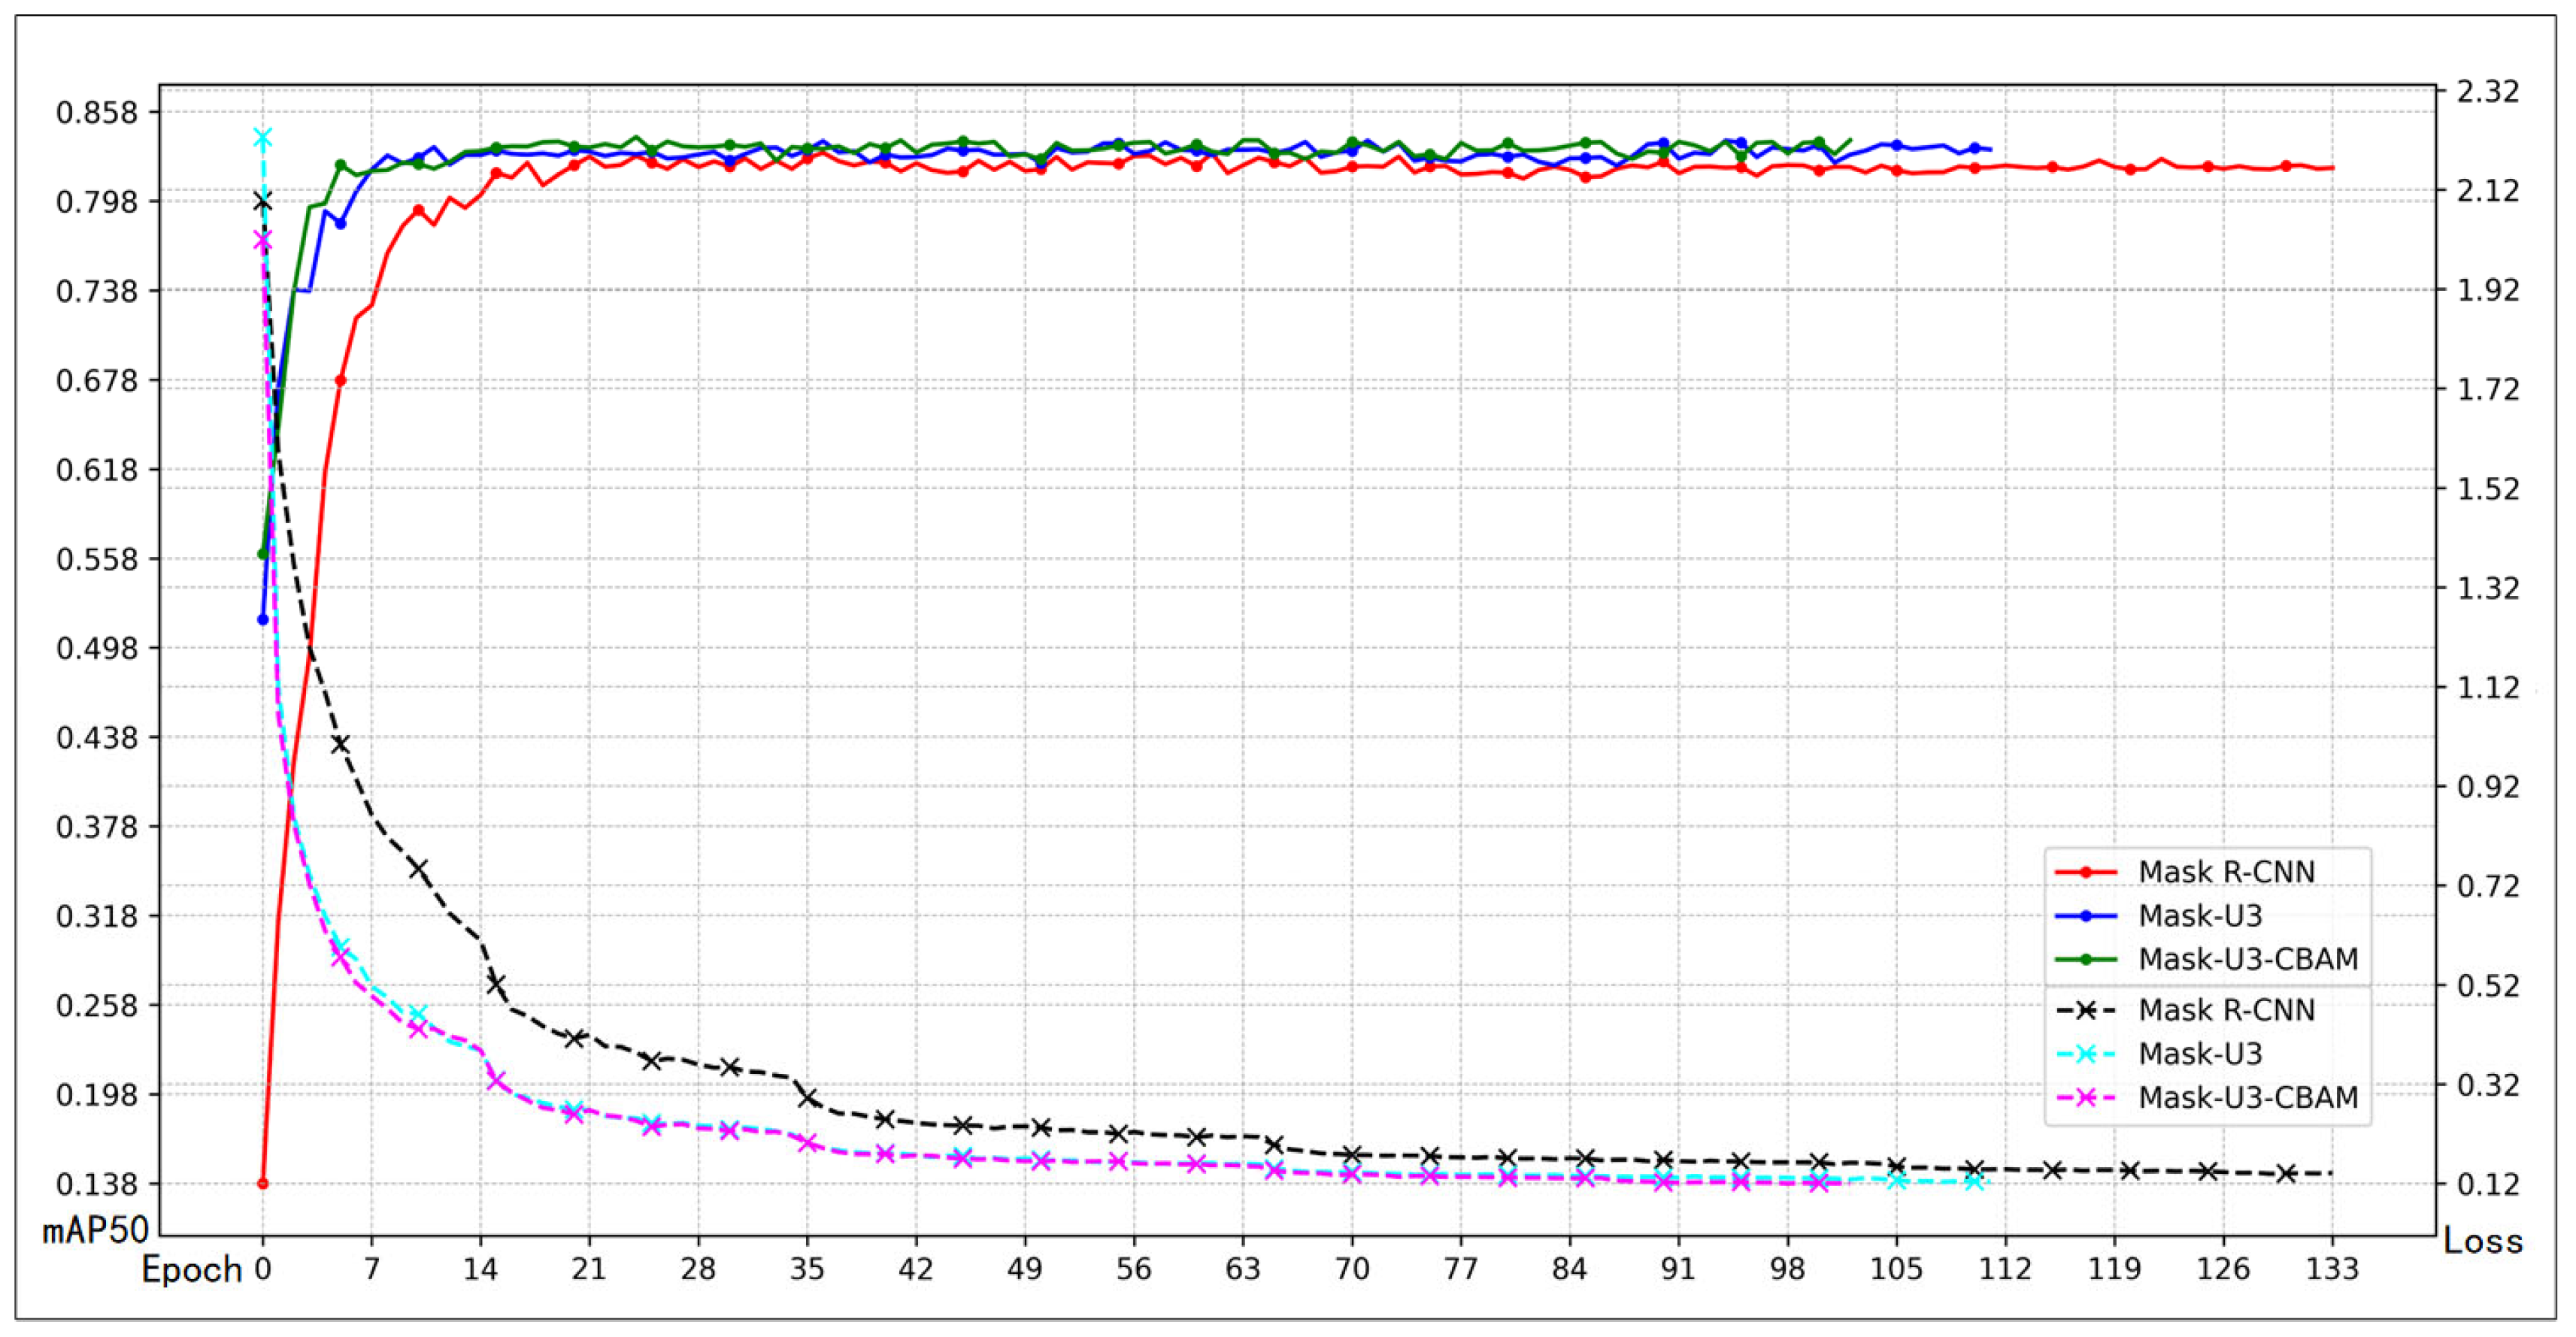The image size is (2576, 1337).
Task: Click the 0.618 tick on the mAP50 axis
Action: (97, 470)
